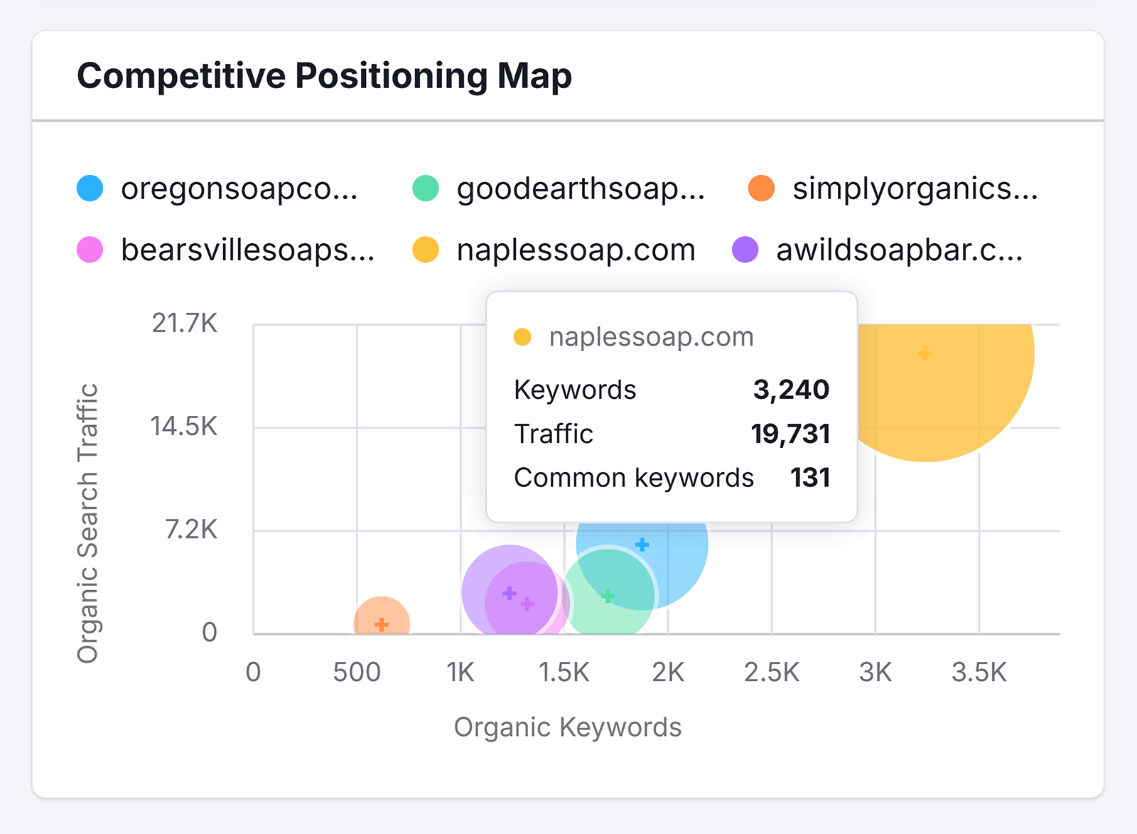Toggle naplessoap.com label in the legend row
This screenshot has width=1137, height=834.
pos(576,250)
